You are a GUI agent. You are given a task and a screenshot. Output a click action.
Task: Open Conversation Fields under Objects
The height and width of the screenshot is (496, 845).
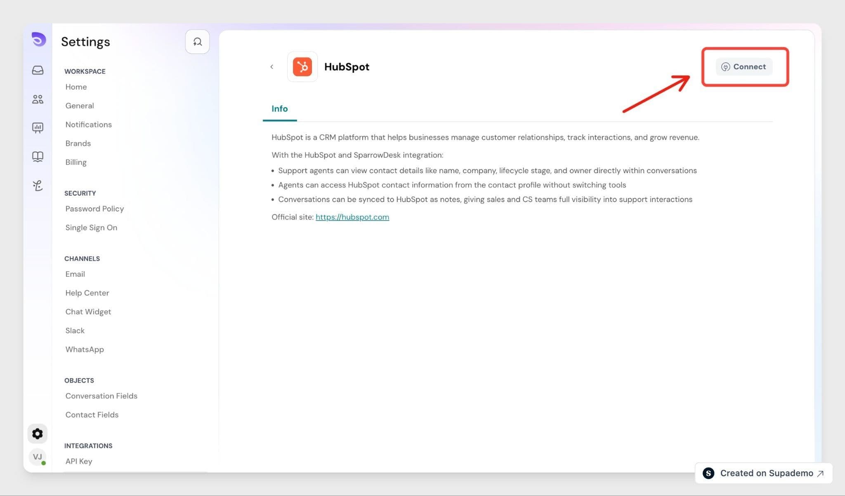(101, 396)
